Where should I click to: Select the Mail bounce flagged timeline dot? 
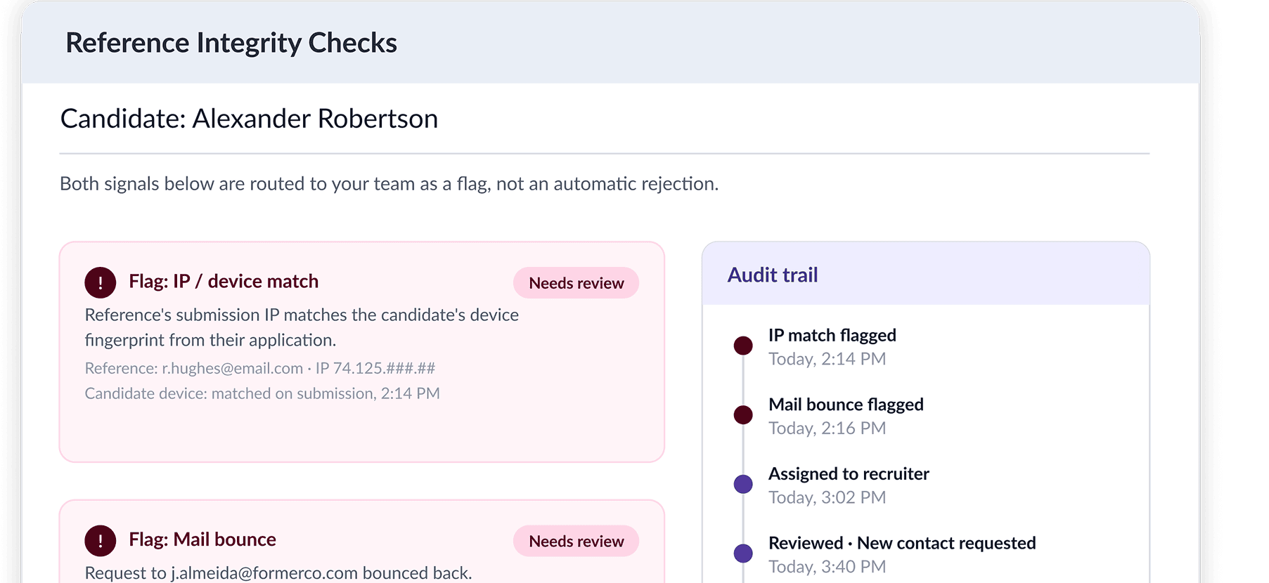[743, 415]
